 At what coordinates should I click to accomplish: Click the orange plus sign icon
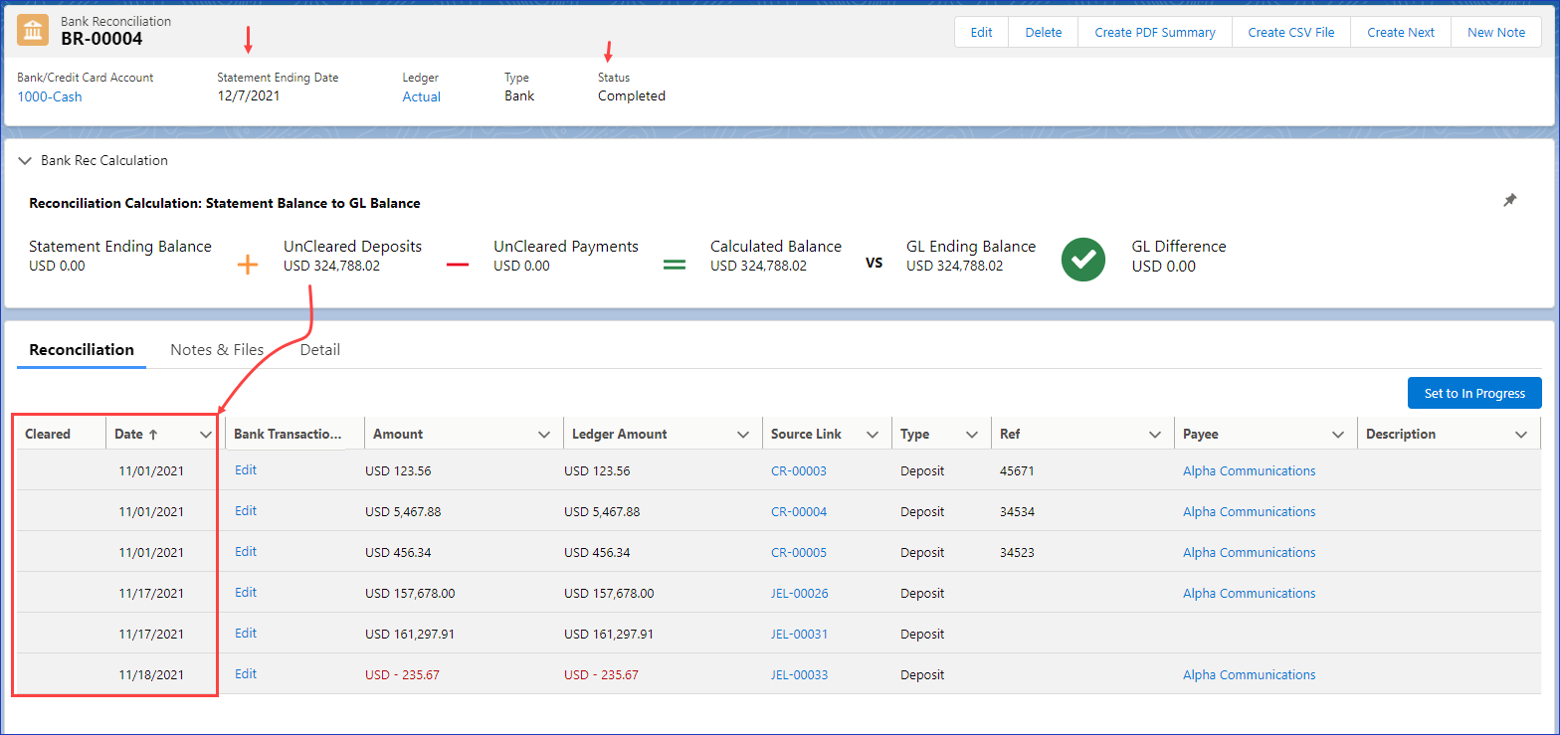pyautogui.click(x=248, y=265)
